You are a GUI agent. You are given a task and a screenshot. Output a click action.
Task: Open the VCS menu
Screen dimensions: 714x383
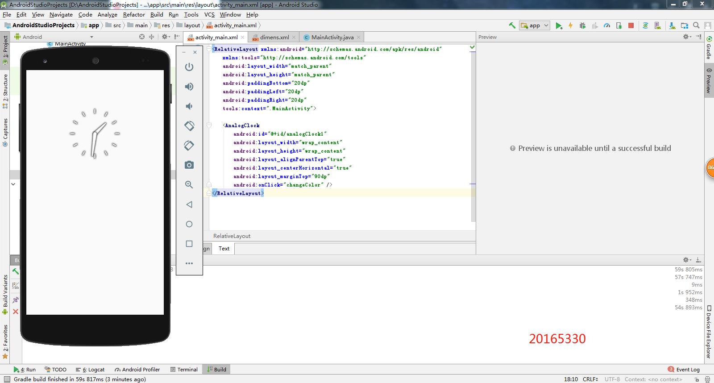pyautogui.click(x=209, y=14)
